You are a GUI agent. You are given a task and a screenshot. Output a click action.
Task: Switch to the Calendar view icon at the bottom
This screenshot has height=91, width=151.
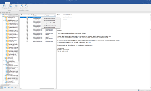[5, 87]
